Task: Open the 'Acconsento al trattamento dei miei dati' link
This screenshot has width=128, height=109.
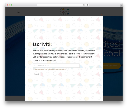Action: coord(50,69)
